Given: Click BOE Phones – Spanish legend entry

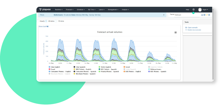Looking at the screenshot, I should pyautogui.click(x=157, y=72).
